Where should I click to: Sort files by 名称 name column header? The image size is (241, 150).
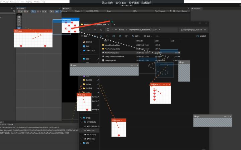click(x=105, y=41)
